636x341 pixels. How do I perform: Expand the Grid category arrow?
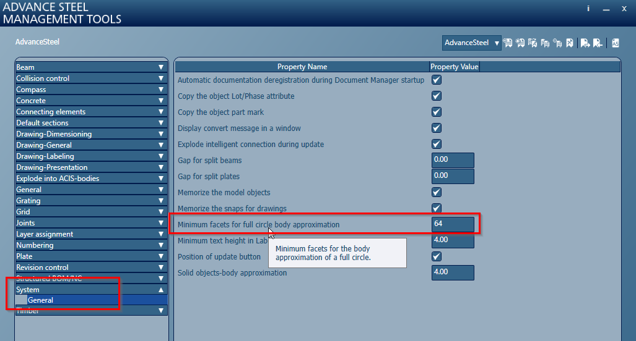pyautogui.click(x=161, y=212)
